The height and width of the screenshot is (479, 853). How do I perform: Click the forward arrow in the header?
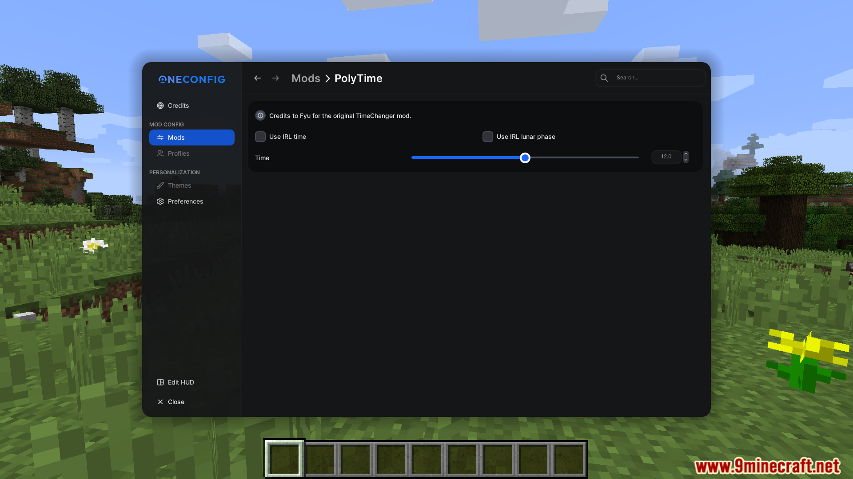point(275,78)
